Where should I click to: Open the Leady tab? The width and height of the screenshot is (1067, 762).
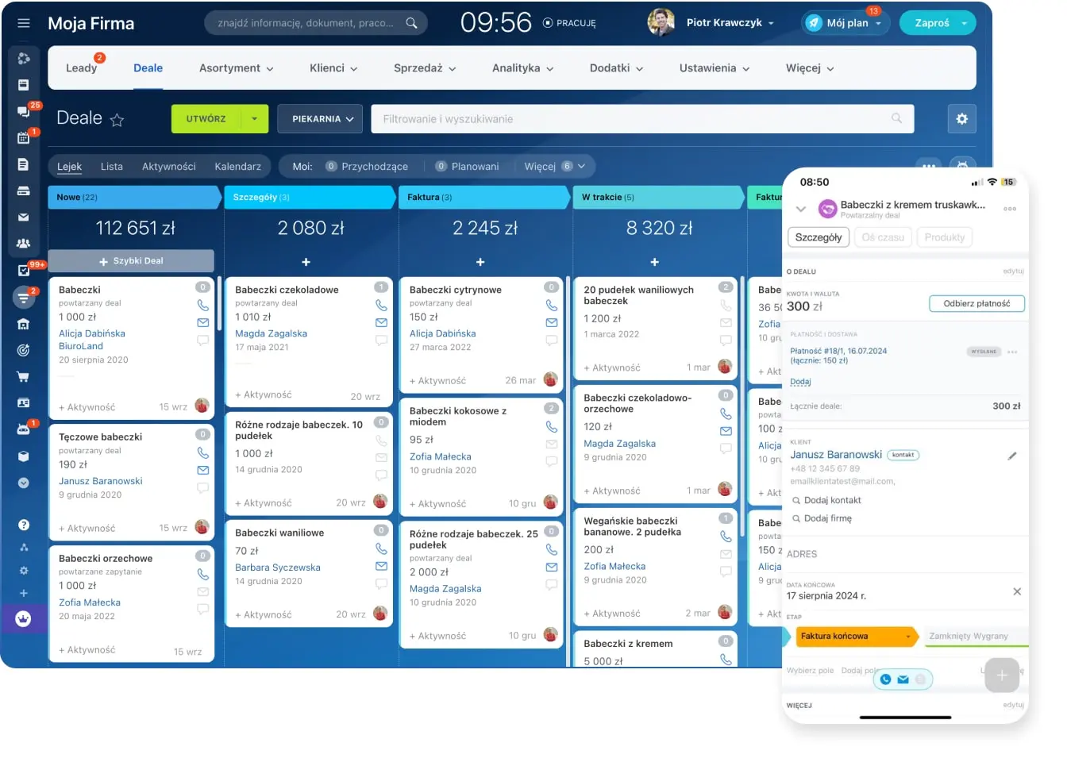coord(81,68)
